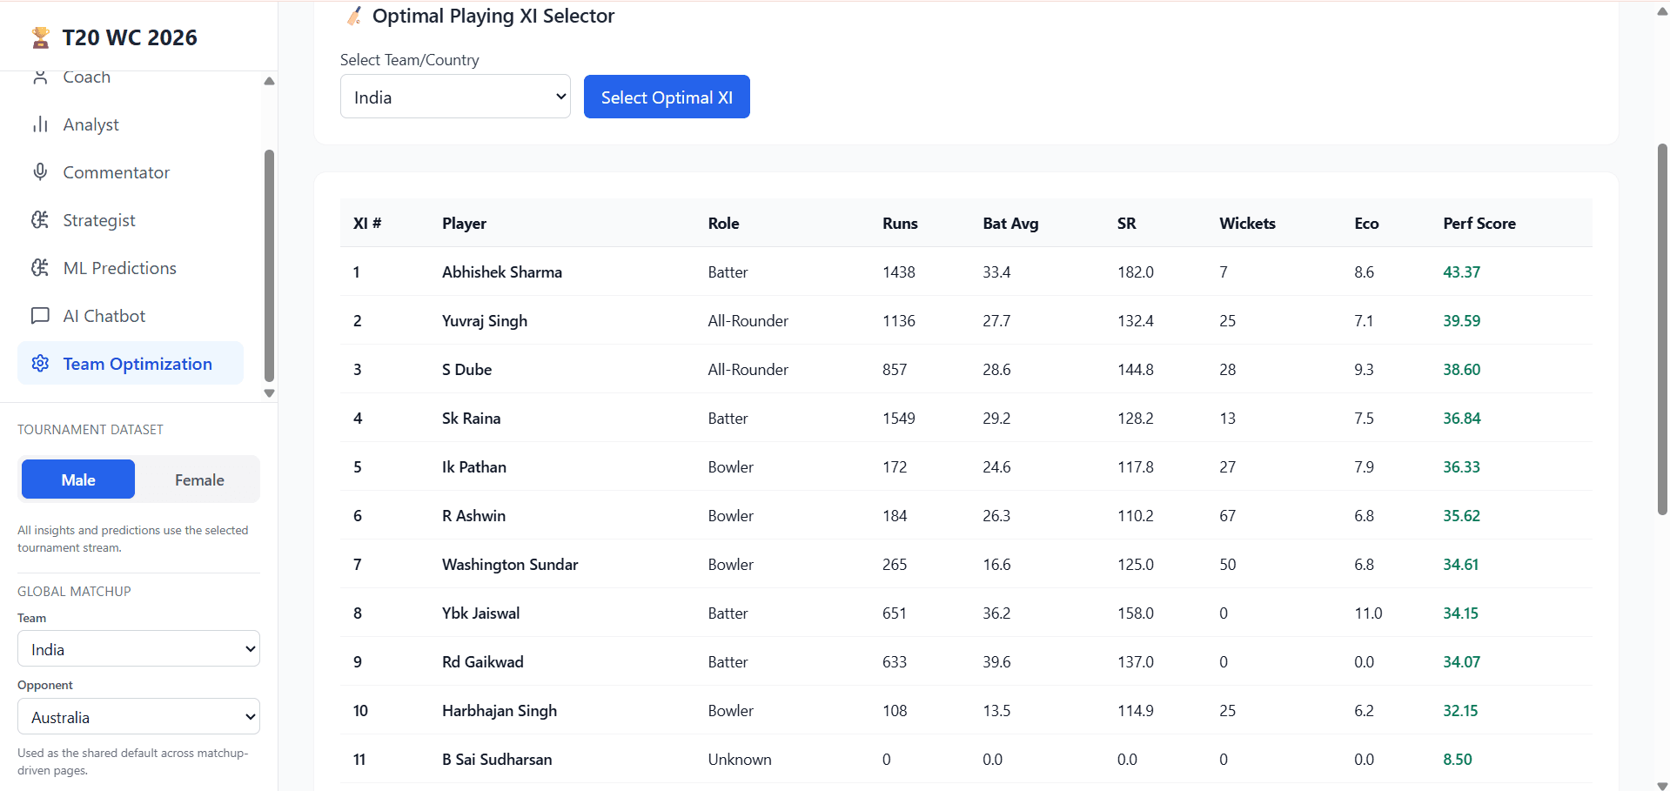Click the trophy icon next to T20 WC 2026
Screen dimensions: 1670x791
(40, 37)
